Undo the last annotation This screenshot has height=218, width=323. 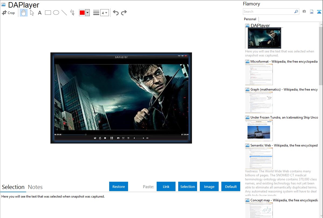click(x=116, y=13)
